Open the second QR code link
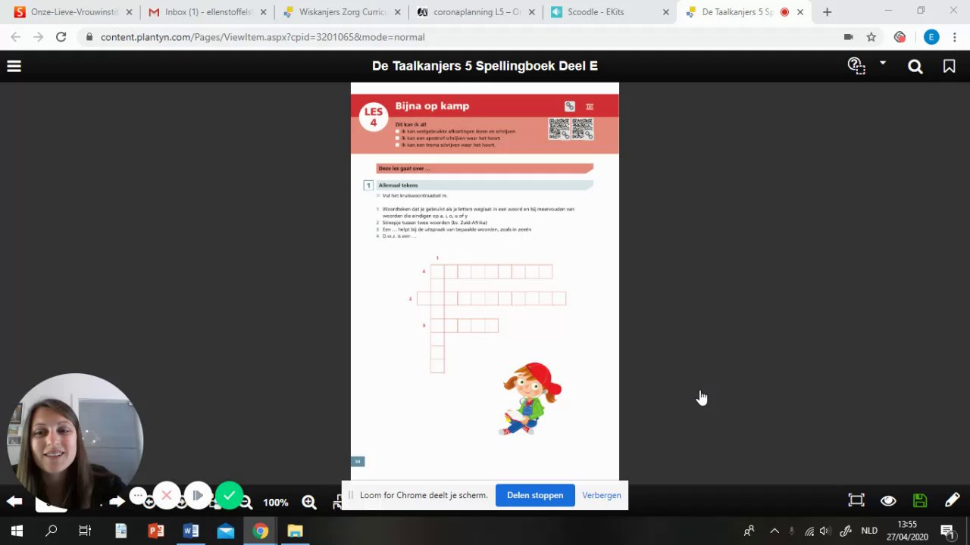 click(x=583, y=129)
